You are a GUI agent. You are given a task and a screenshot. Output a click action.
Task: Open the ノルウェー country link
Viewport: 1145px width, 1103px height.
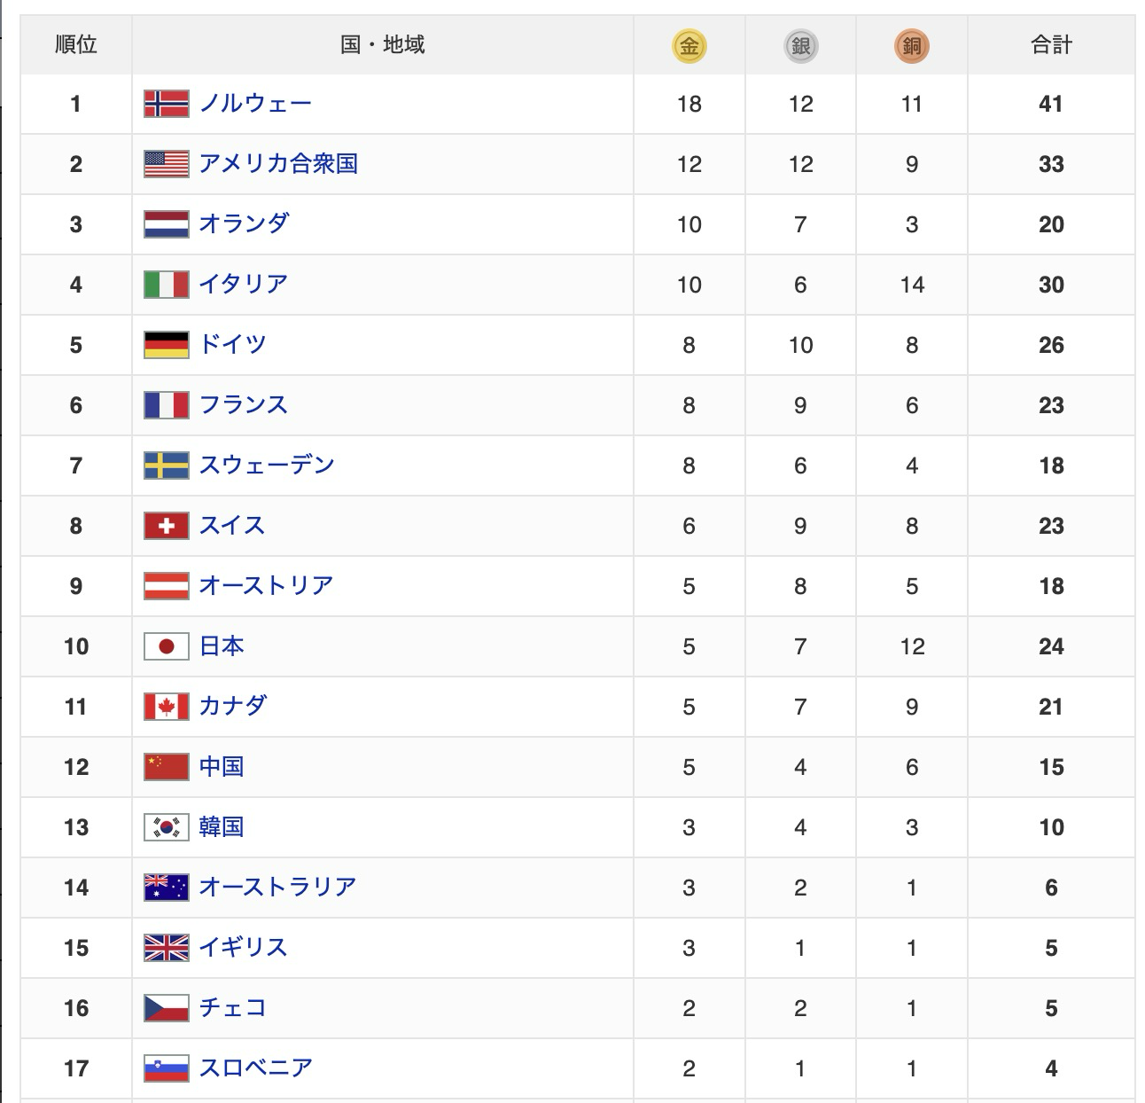pyautogui.click(x=255, y=104)
